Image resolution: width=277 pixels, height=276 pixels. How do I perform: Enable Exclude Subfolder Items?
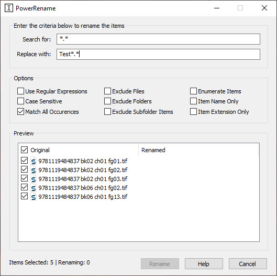click(x=107, y=112)
